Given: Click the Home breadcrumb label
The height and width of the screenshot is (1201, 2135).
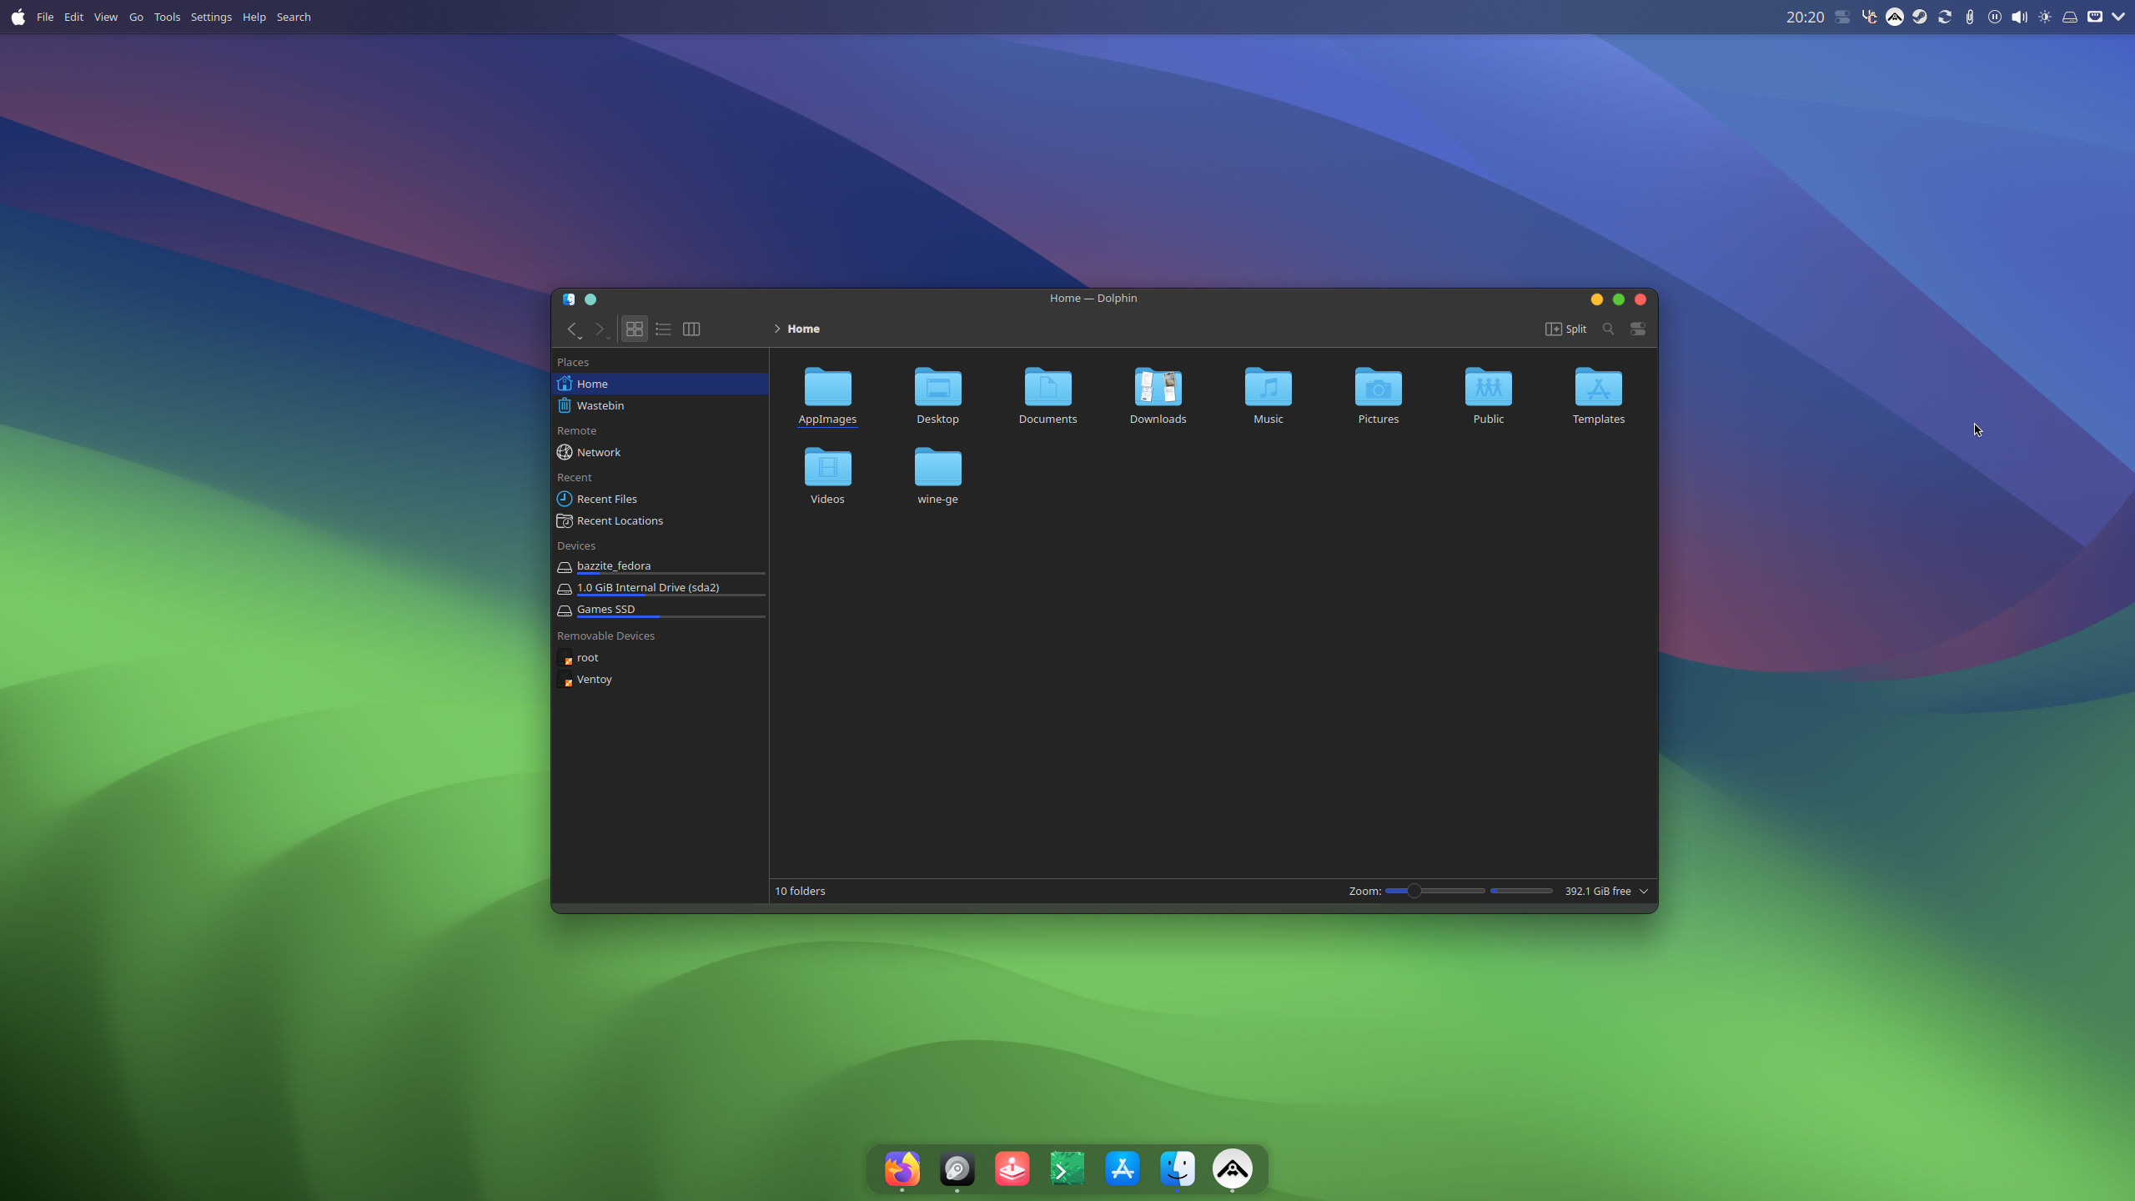Looking at the screenshot, I should click(x=803, y=329).
